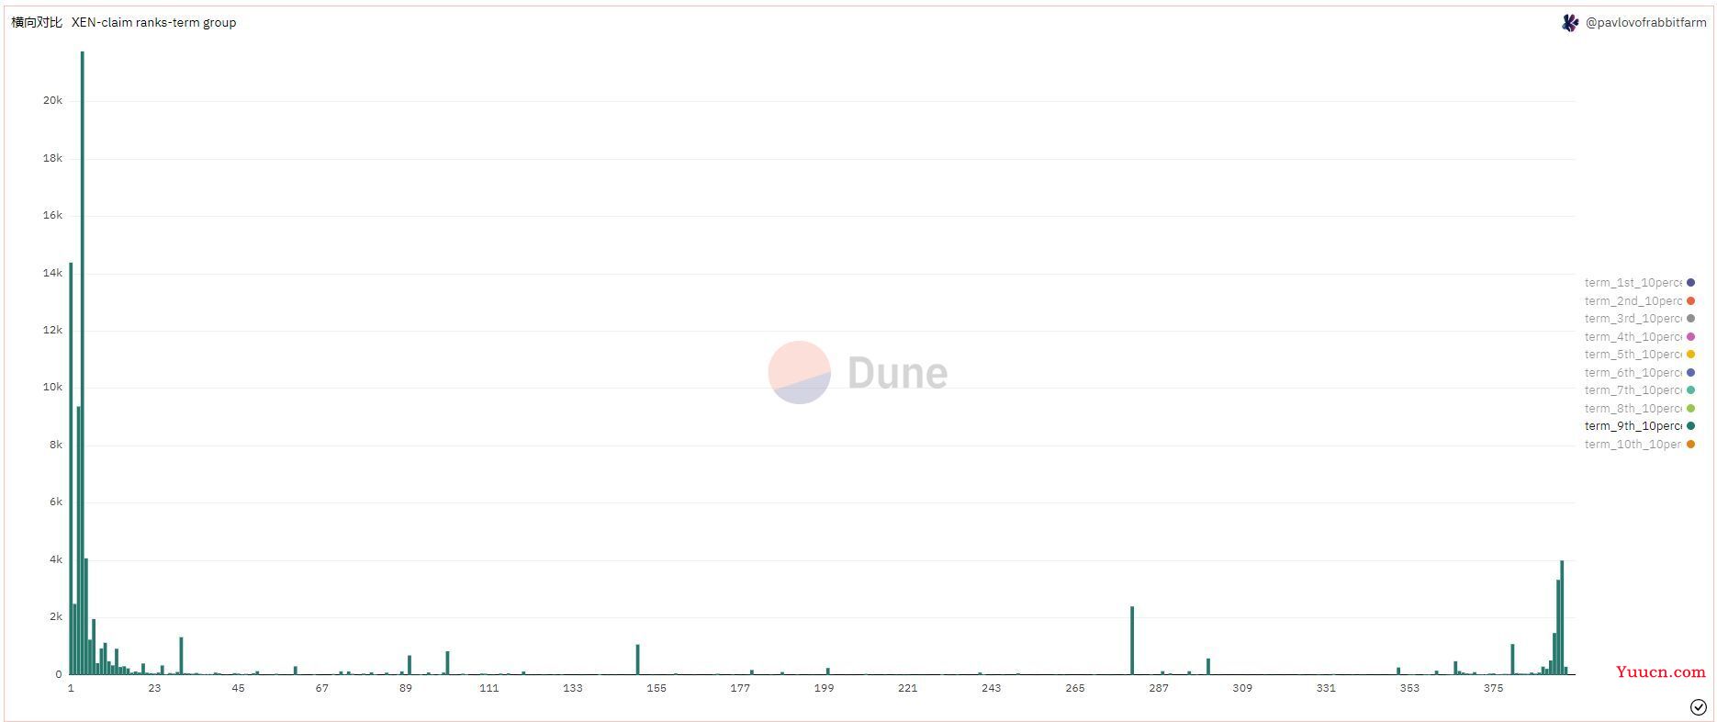Click the 155 x-axis label
Image resolution: width=1717 pixels, height=722 pixels.
(656, 688)
